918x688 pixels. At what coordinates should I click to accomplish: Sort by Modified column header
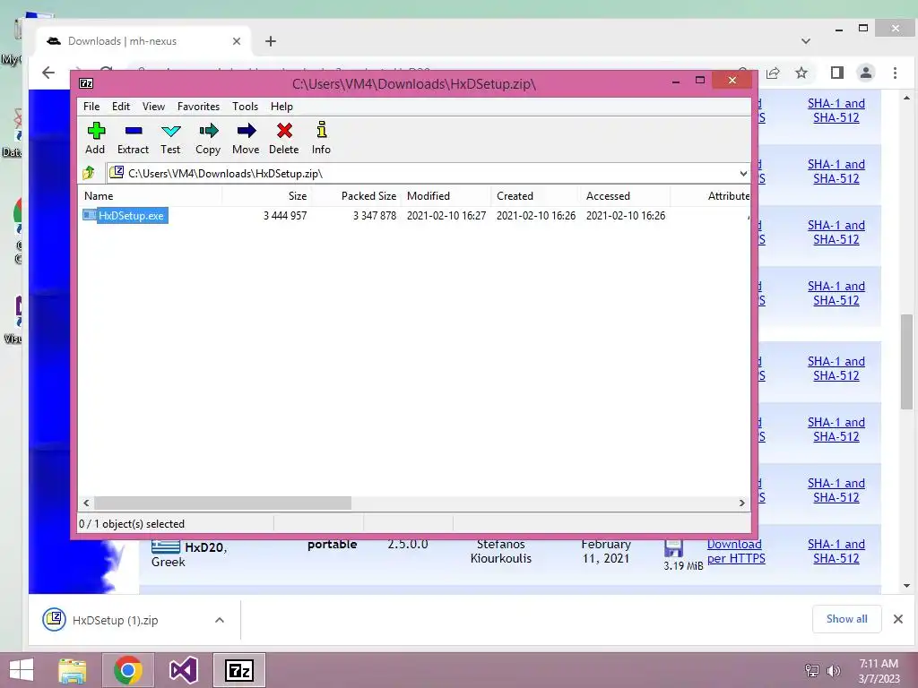[x=446, y=196]
